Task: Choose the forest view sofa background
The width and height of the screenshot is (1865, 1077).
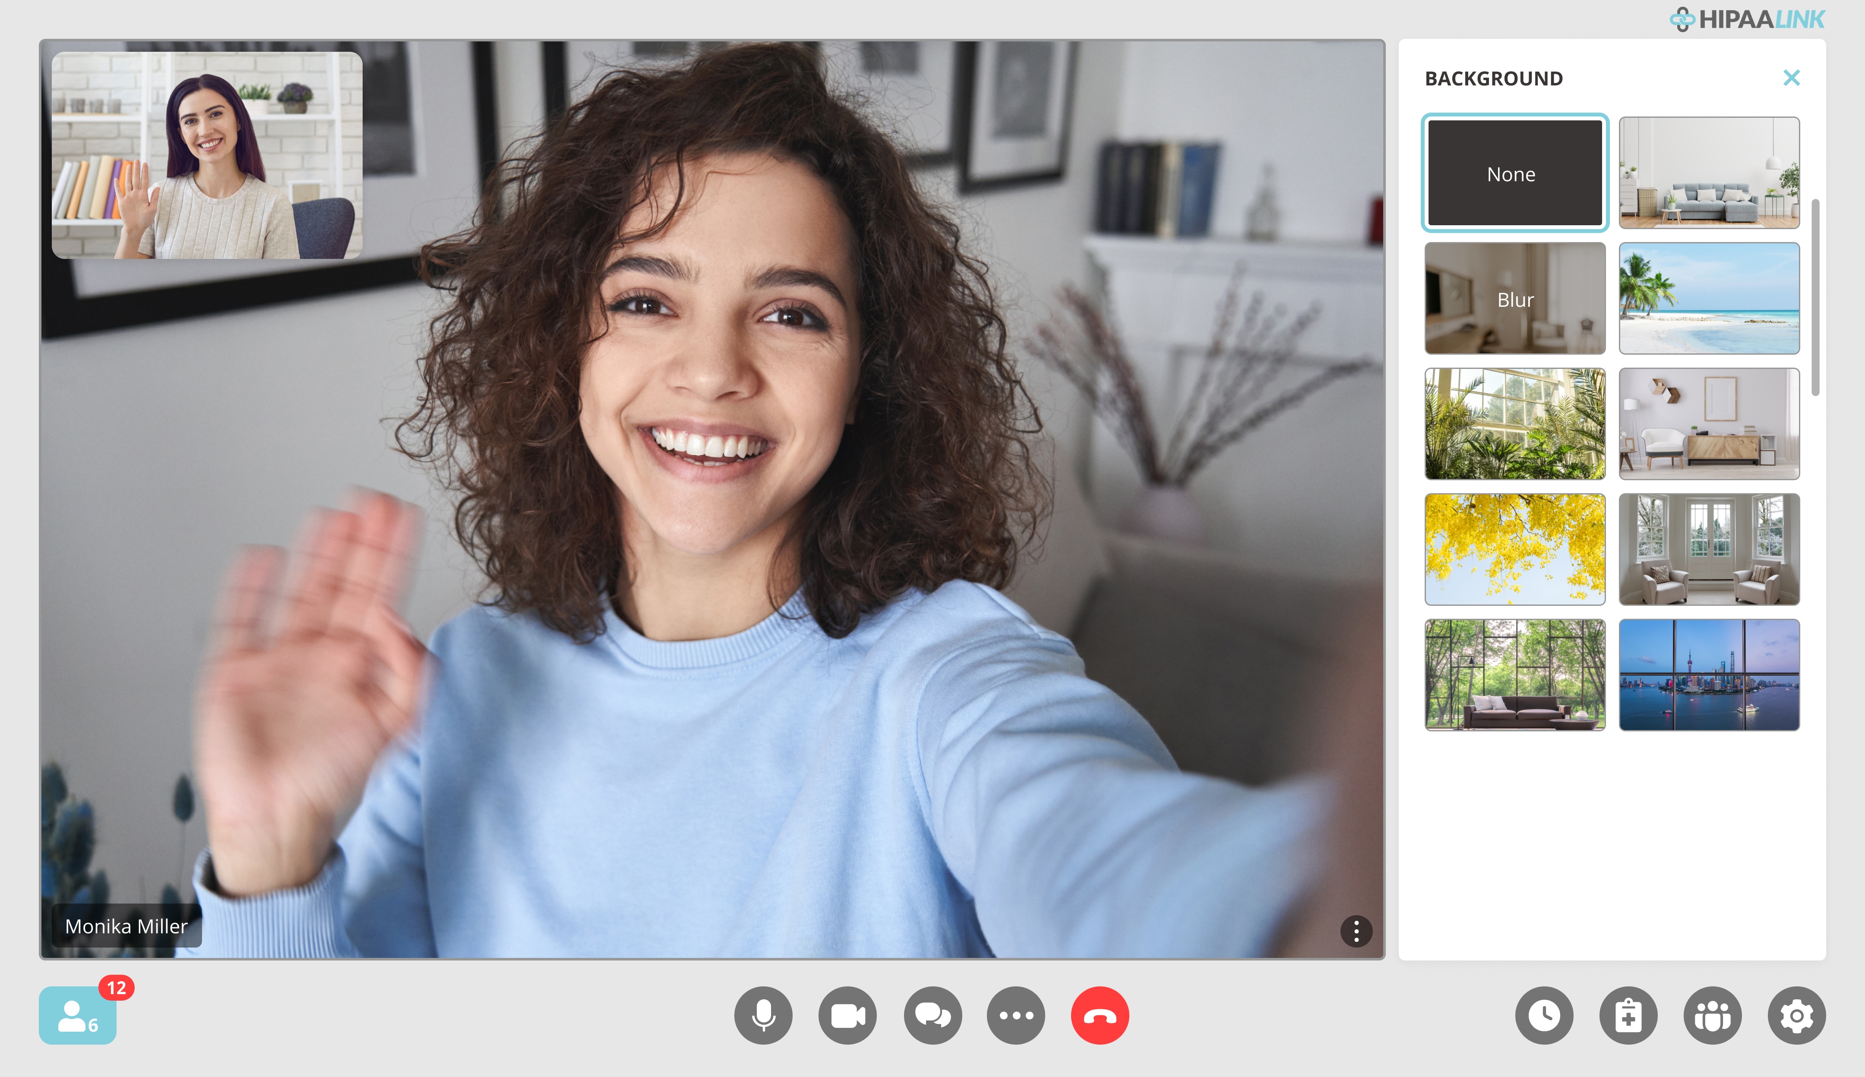Action: [x=1515, y=675]
